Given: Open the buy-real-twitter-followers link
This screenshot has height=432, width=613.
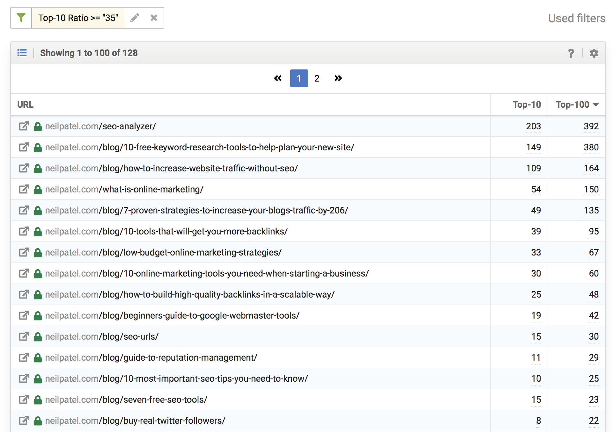Looking at the screenshot, I should [135, 421].
